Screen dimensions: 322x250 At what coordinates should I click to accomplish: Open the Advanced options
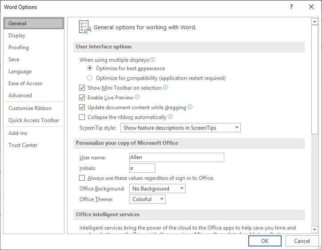point(34,95)
